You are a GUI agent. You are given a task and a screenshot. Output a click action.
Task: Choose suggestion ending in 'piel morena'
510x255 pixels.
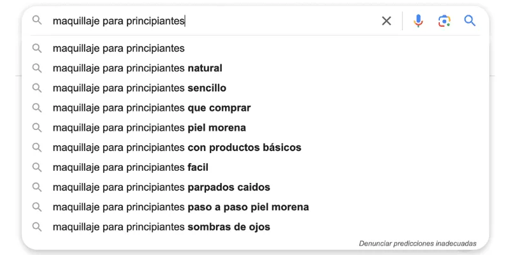pos(149,127)
